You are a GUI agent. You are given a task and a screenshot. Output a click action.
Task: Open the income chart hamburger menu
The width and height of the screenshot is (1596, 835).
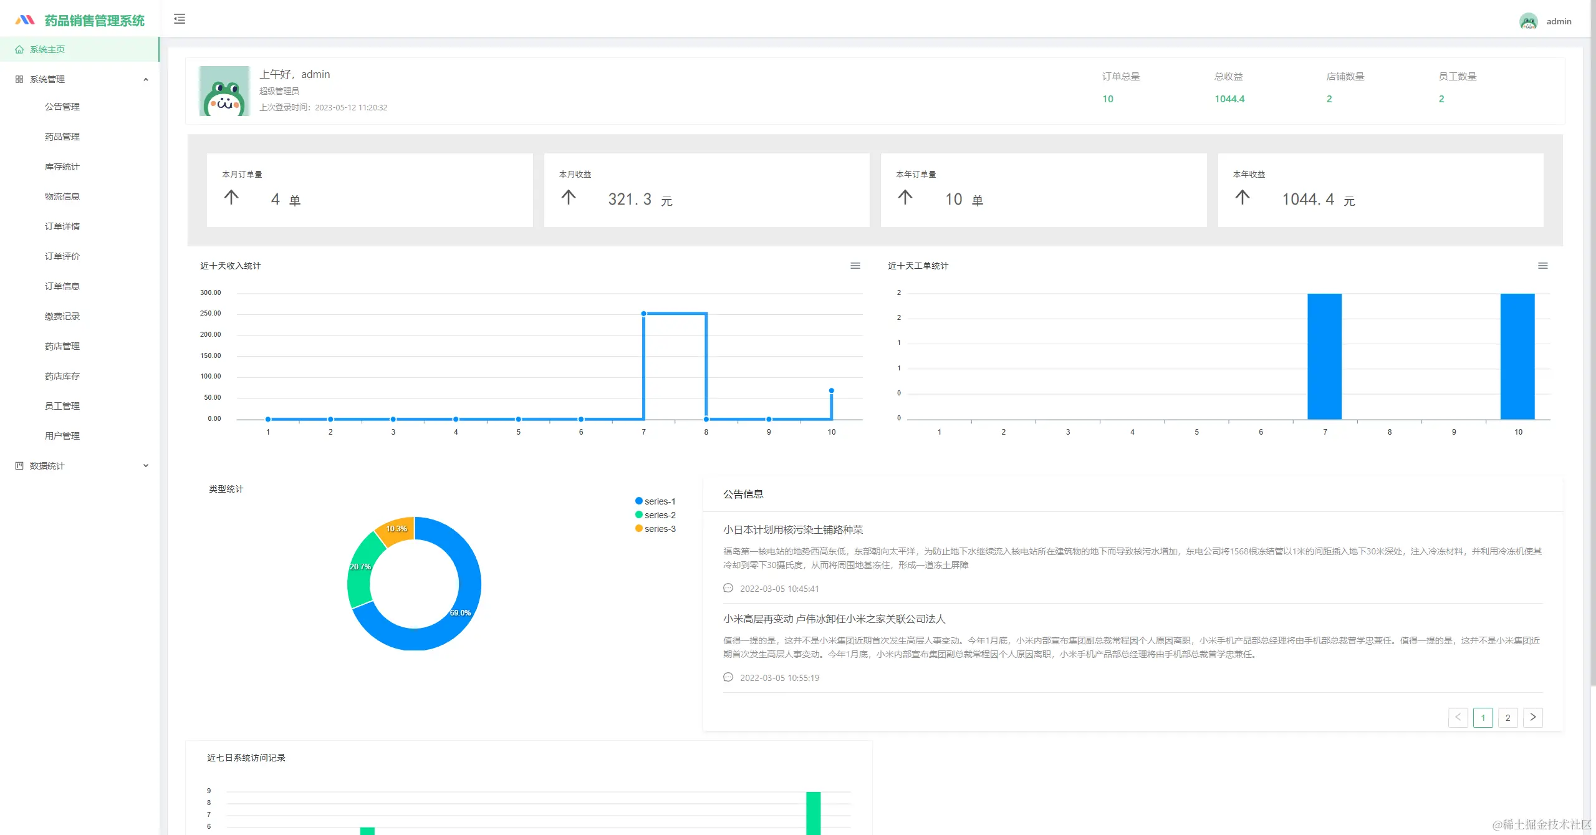tap(855, 266)
